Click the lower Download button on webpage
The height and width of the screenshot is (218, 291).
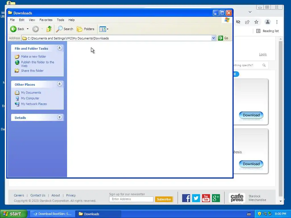251,164
